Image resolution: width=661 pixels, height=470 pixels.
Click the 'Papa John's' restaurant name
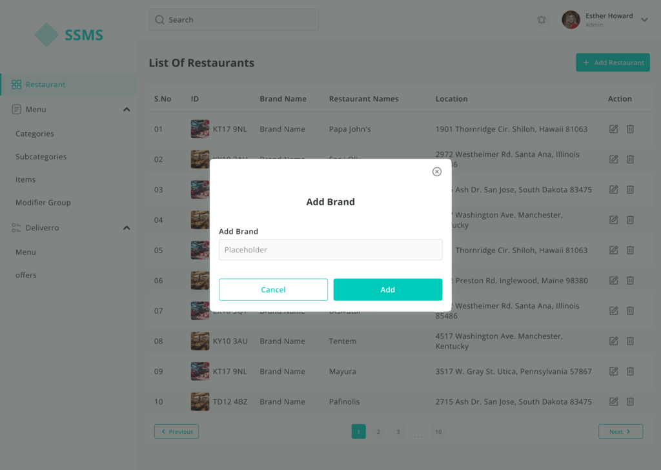point(350,129)
